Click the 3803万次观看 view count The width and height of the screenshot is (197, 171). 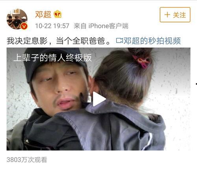click(27, 160)
